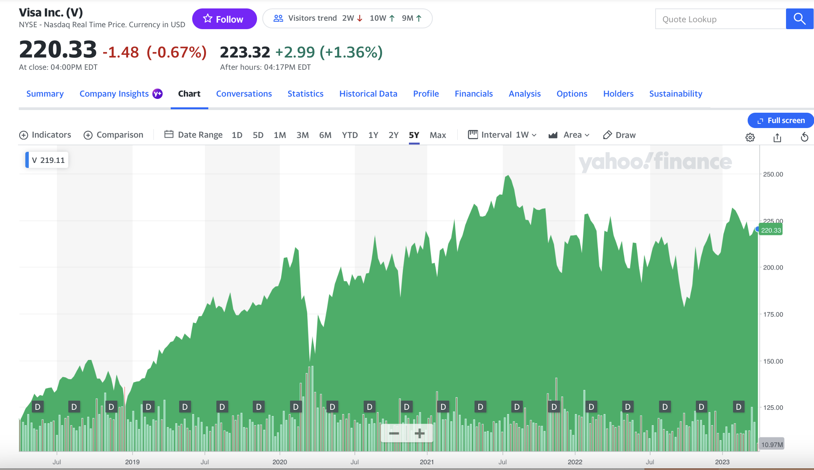This screenshot has width=814, height=470.
Task: Click the Follow button
Action: [224, 19]
